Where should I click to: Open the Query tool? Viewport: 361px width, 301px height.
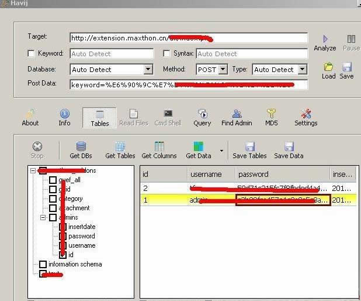[x=202, y=114]
